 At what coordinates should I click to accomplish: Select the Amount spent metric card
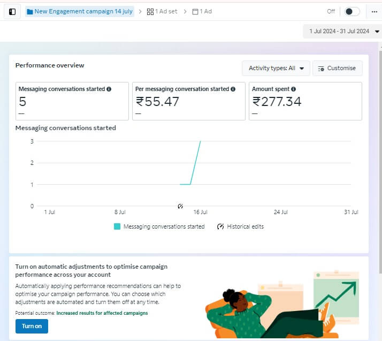click(x=305, y=101)
